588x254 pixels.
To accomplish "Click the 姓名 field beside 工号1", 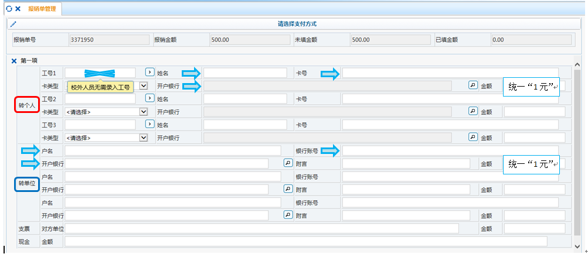I will pos(245,73).
